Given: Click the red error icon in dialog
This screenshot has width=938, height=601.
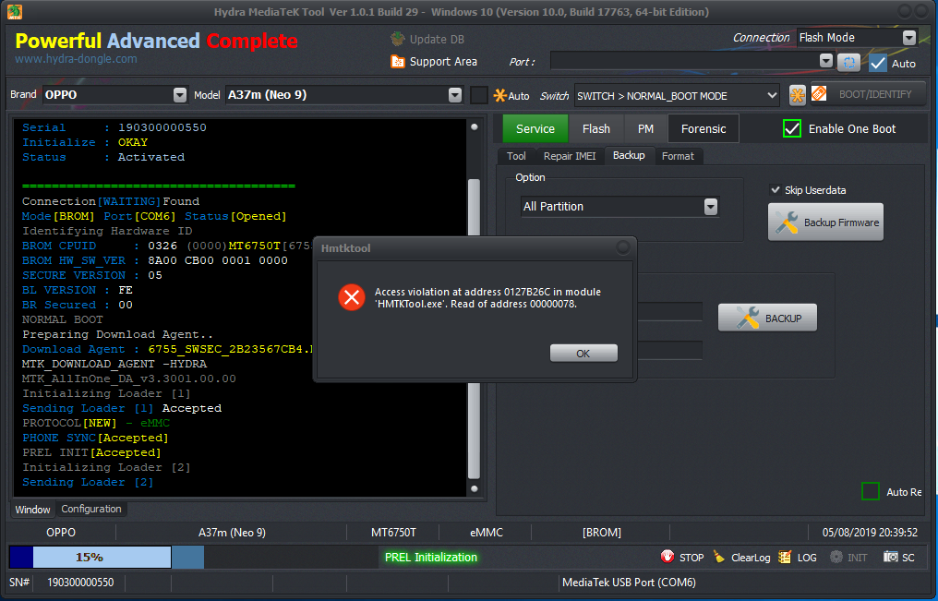Looking at the screenshot, I should pos(352,297).
